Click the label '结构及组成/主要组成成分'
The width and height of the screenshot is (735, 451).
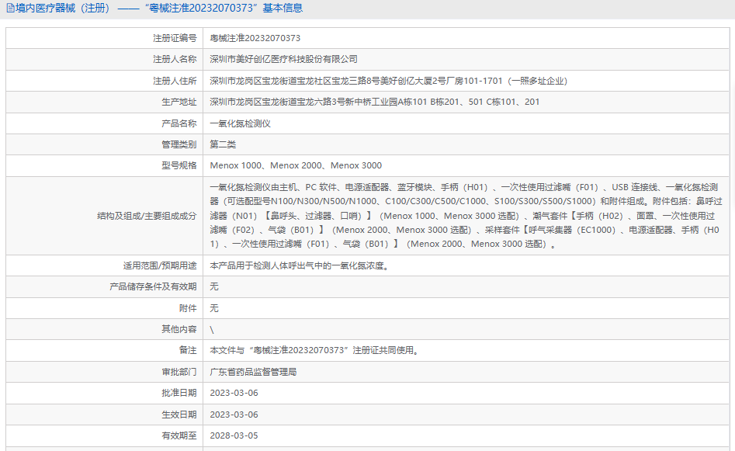click(147, 216)
